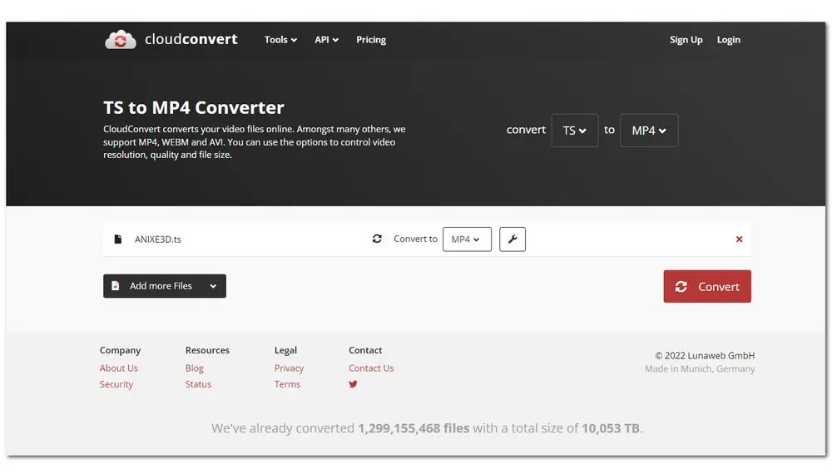This screenshot has height=474, width=832.
Task: Open the wrench conversion options button
Action: 512,239
